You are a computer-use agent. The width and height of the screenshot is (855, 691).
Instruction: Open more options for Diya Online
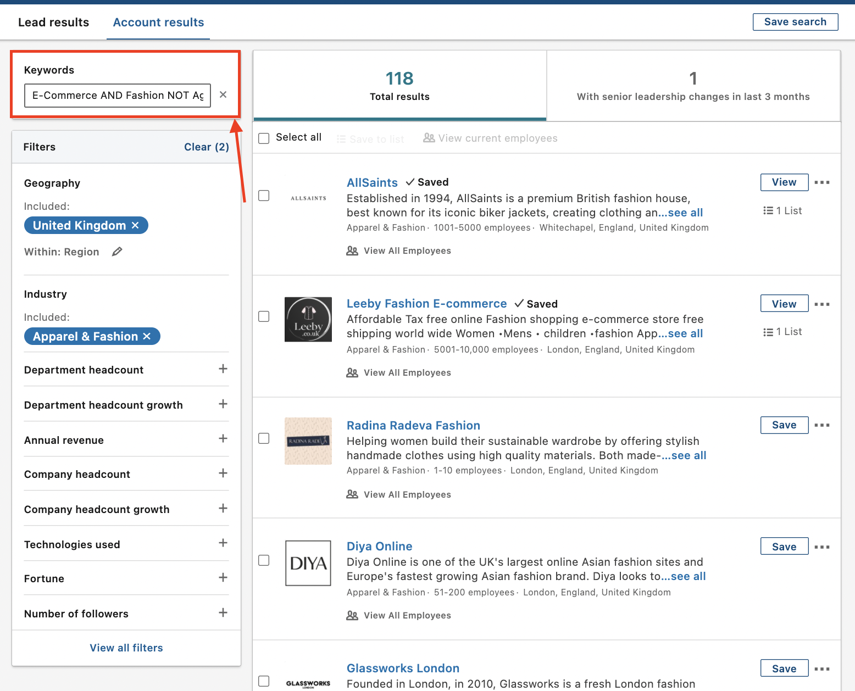[x=822, y=547]
